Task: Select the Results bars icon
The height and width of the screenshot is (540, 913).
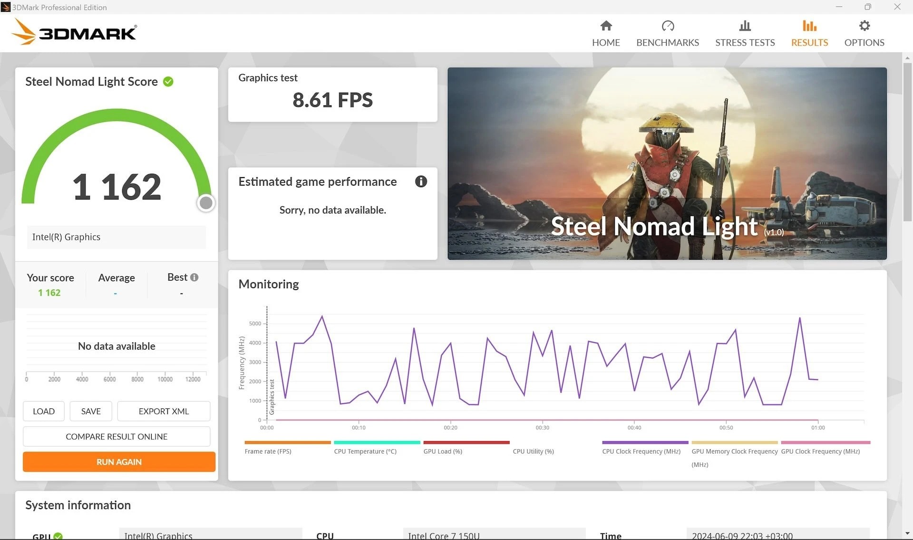Action: coord(809,26)
